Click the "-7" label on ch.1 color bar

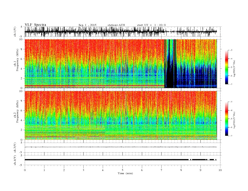click(231, 84)
